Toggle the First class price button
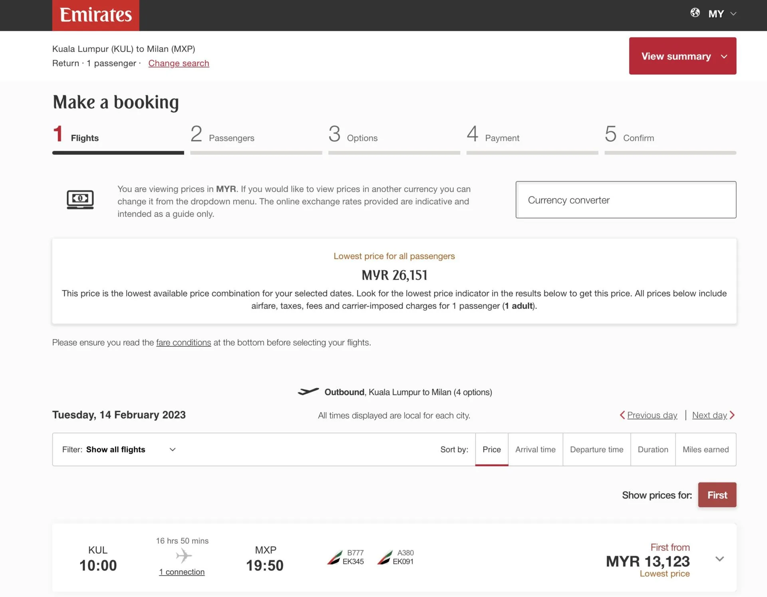Screen dimensions: 767x597 (717, 495)
